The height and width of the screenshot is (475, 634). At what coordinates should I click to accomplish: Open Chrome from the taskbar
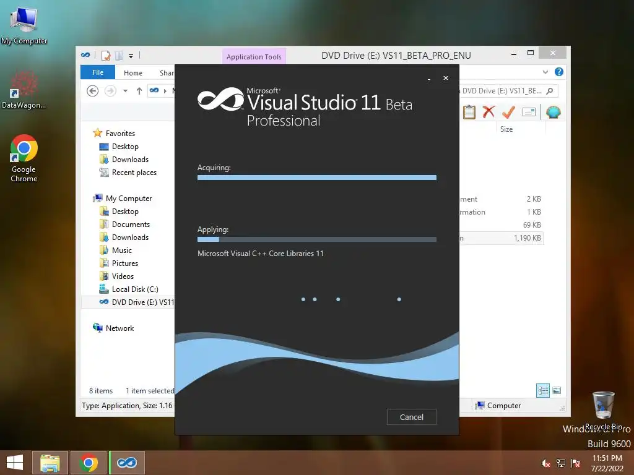pyautogui.click(x=89, y=463)
